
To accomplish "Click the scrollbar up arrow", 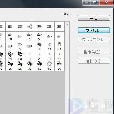I will pyautogui.click(x=67, y=25).
